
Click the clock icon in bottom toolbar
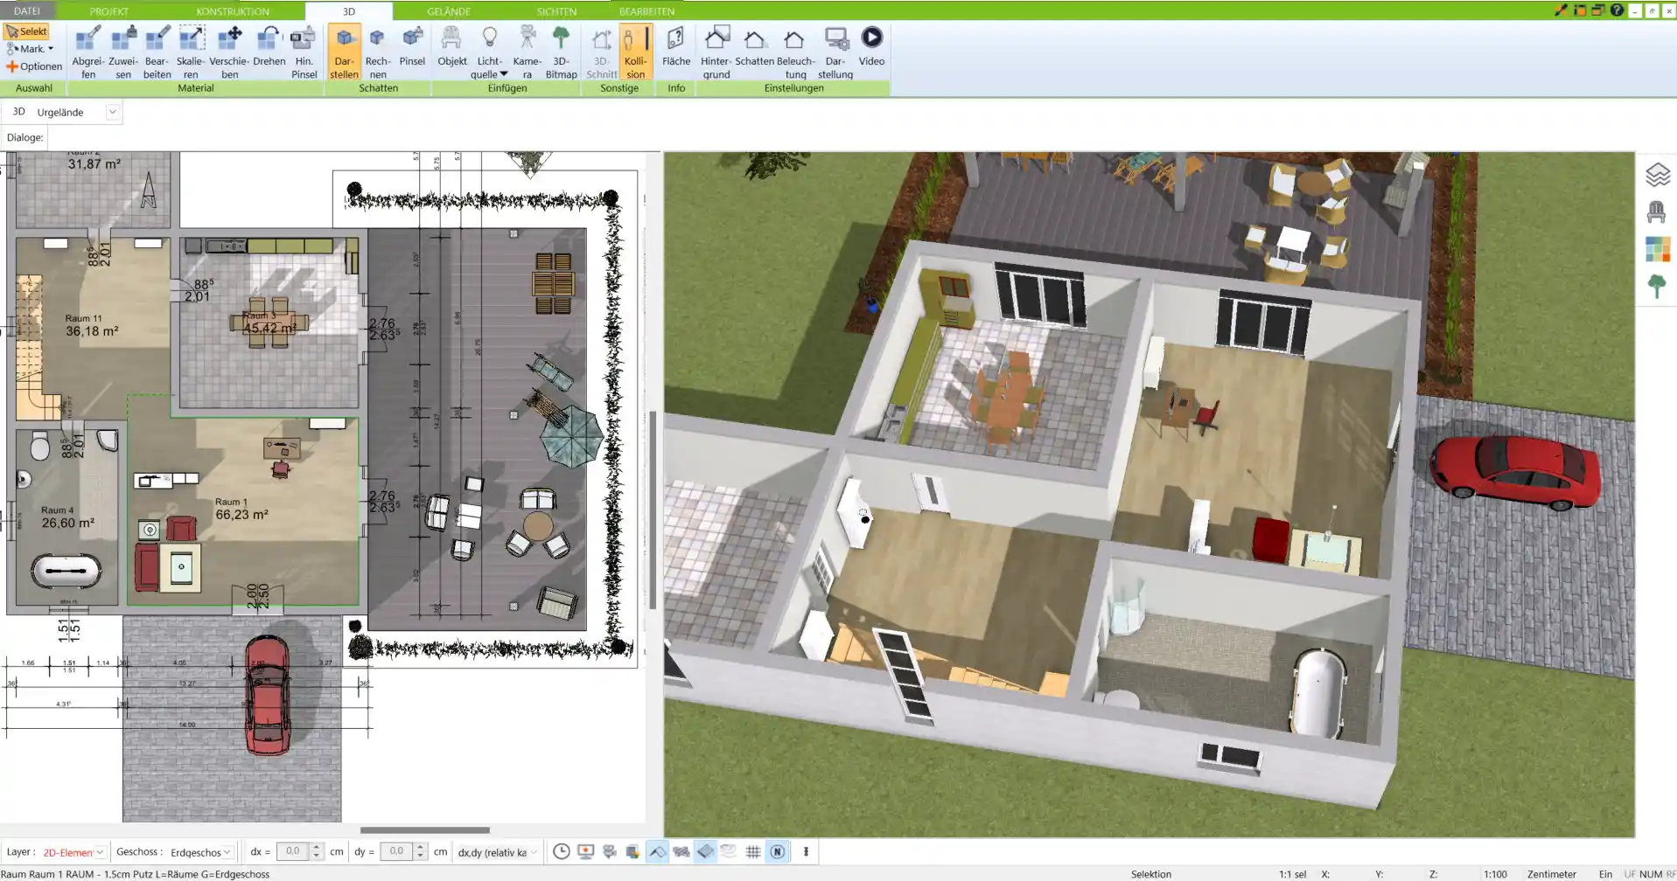coord(562,851)
